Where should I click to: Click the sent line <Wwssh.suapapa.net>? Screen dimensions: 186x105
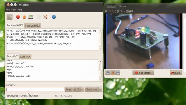tap(19, 76)
